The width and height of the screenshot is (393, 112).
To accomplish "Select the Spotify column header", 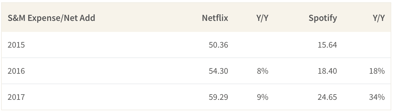I will tap(323, 18).
